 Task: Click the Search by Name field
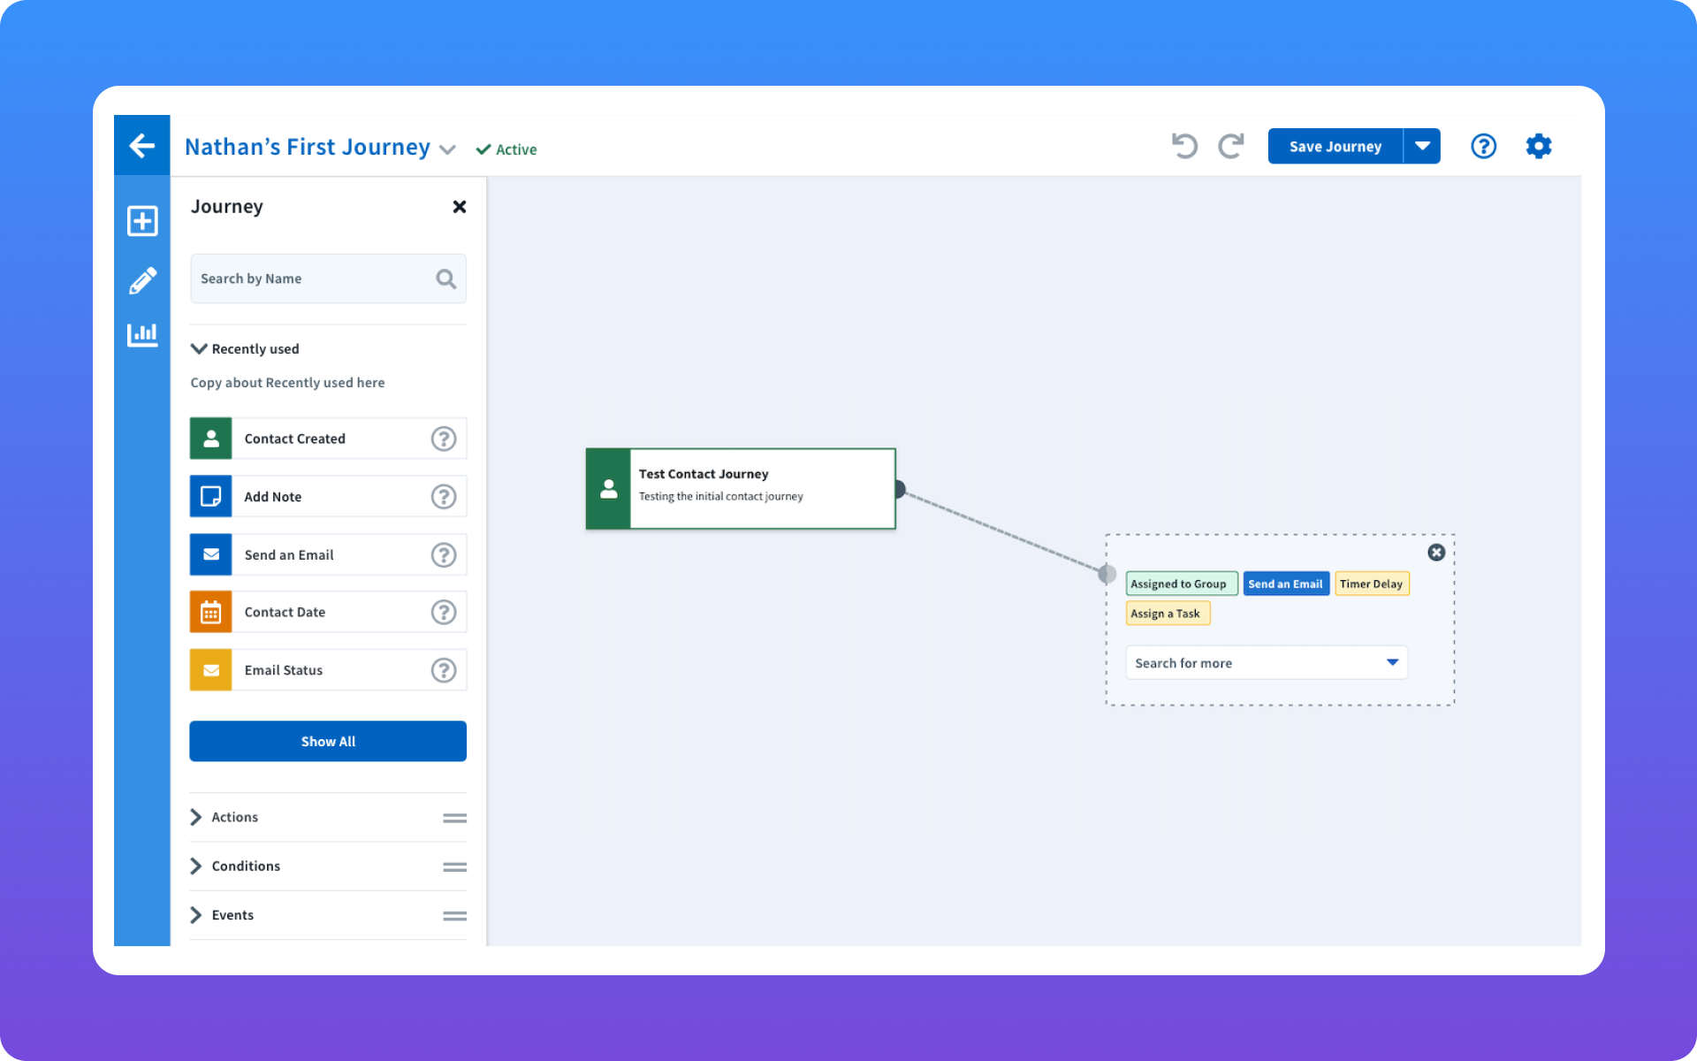pyautogui.click(x=318, y=279)
